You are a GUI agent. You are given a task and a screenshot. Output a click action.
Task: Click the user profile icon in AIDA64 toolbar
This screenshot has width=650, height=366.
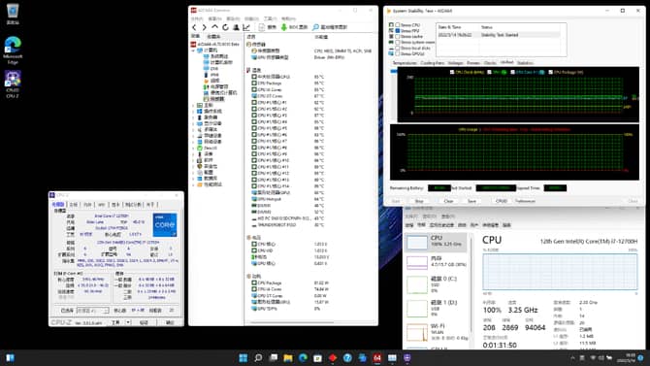pos(236,27)
